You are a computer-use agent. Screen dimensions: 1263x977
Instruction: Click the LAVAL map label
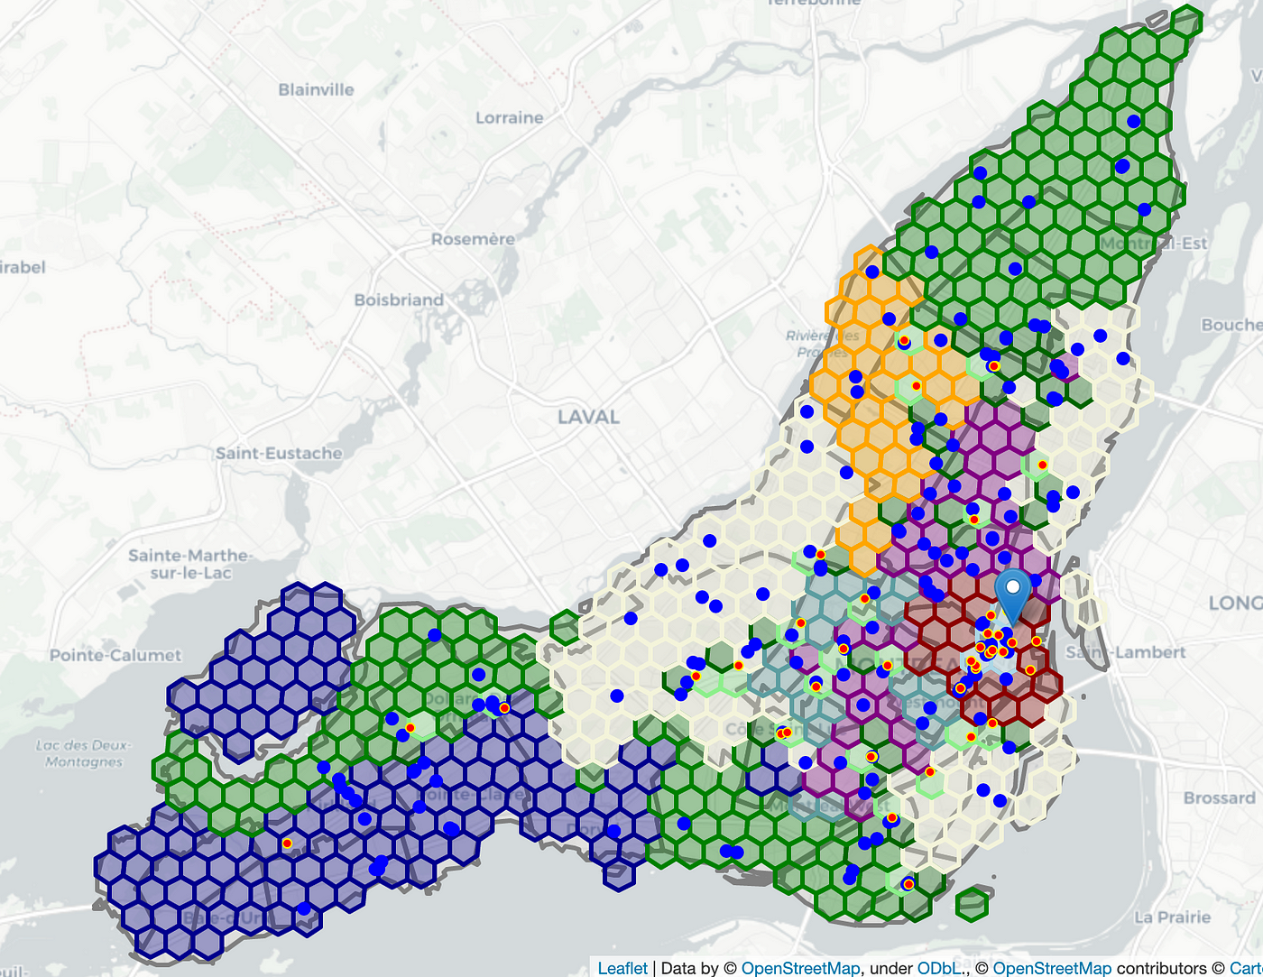pos(588,417)
